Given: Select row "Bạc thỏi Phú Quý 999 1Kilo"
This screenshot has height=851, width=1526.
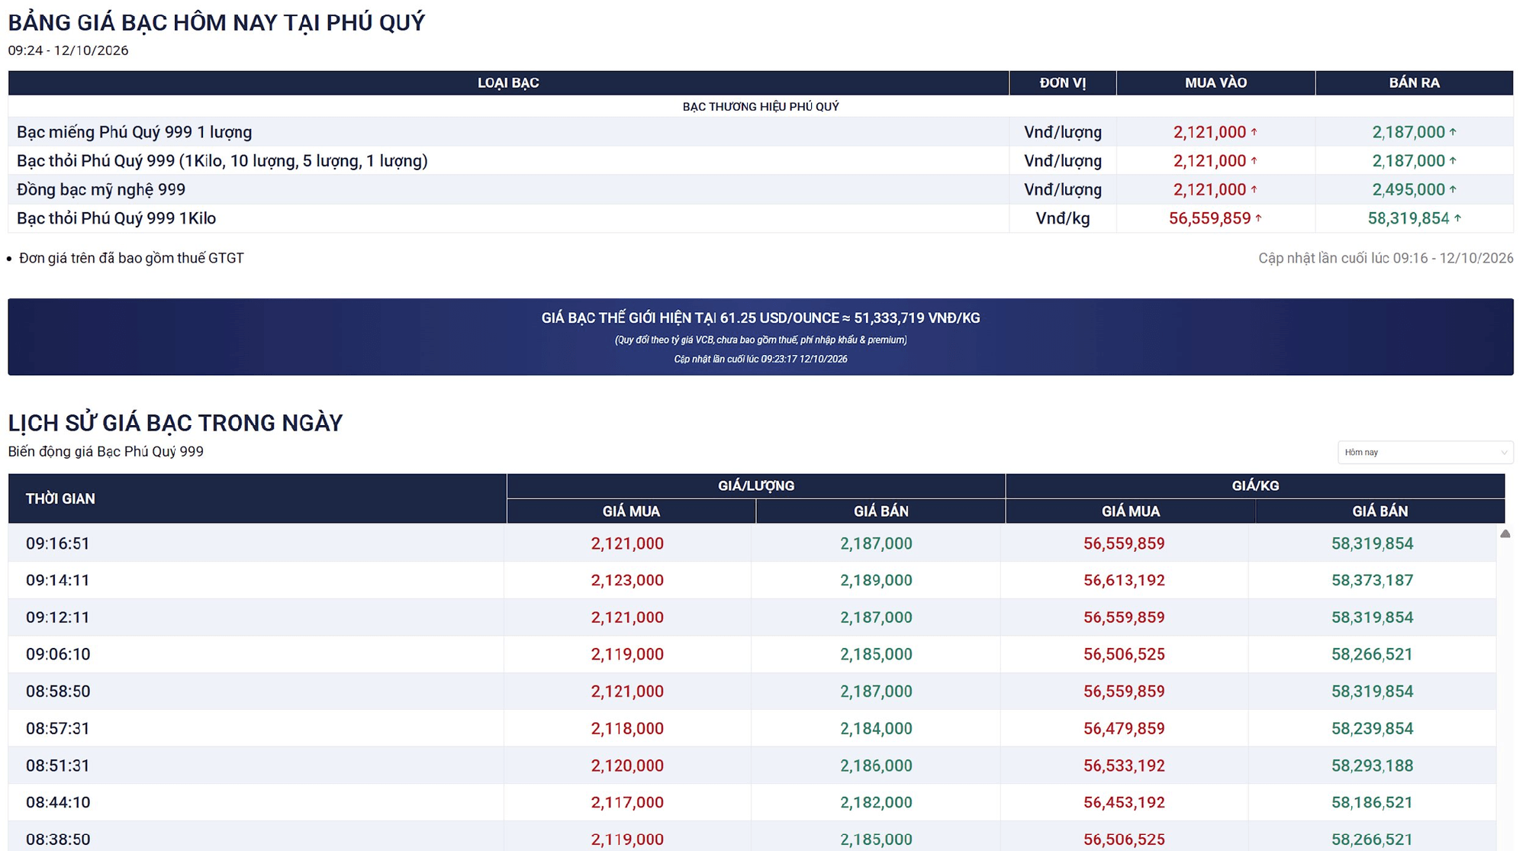Looking at the screenshot, I should 761,218.
